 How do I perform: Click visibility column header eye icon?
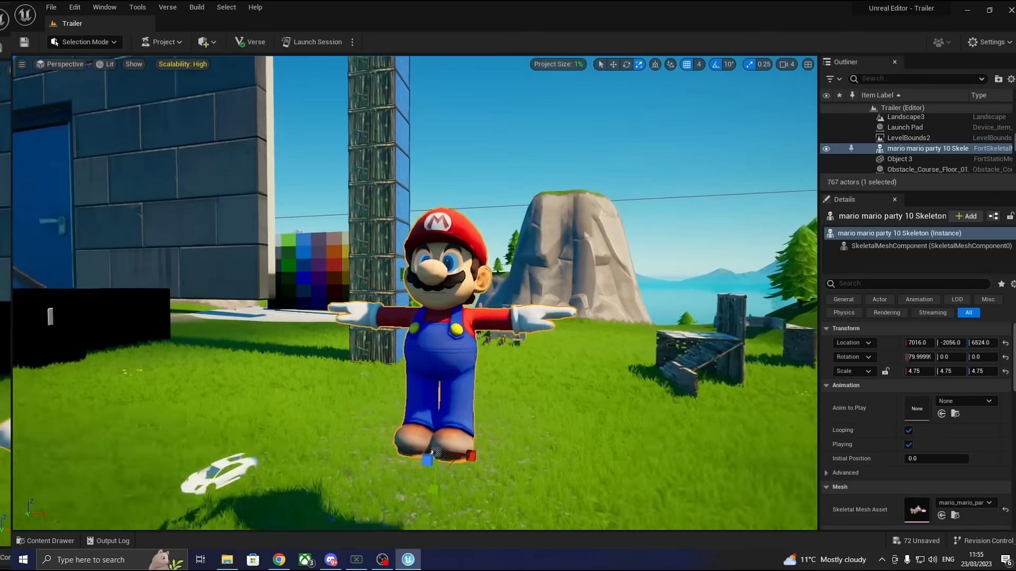point(826,96)
